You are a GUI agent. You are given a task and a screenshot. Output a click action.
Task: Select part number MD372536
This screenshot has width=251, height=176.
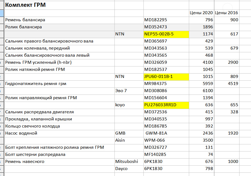pos(166,112)
